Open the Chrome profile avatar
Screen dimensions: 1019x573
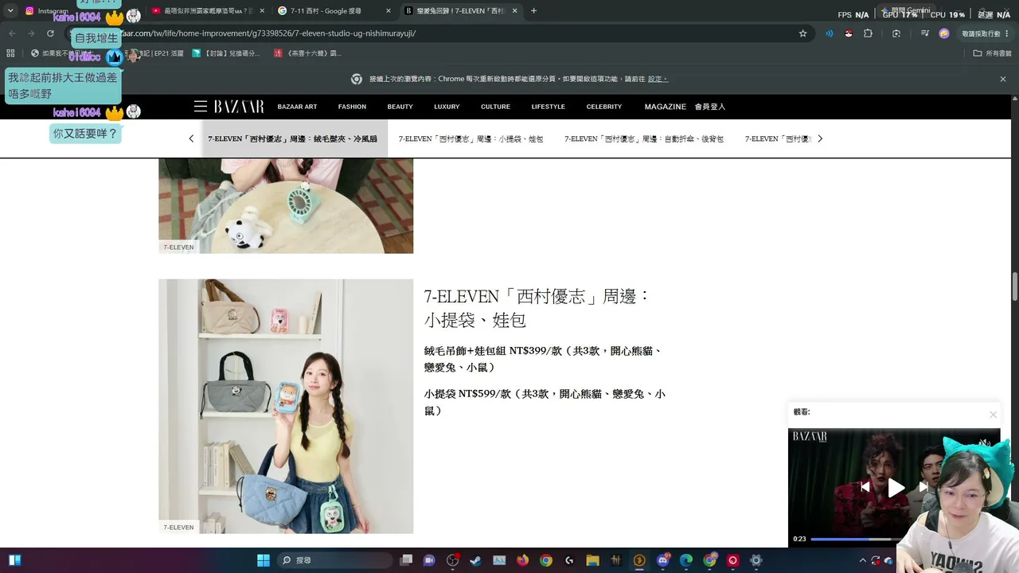click(944, 33)
